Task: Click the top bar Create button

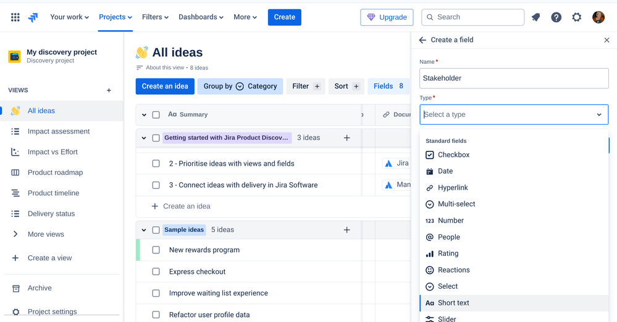Action: click(x=285, y=17)
